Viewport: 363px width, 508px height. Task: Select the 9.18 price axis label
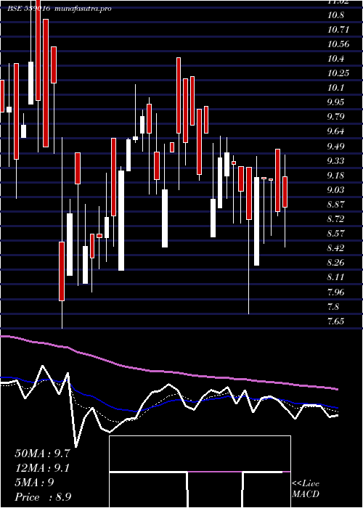[x=336, y=176]
